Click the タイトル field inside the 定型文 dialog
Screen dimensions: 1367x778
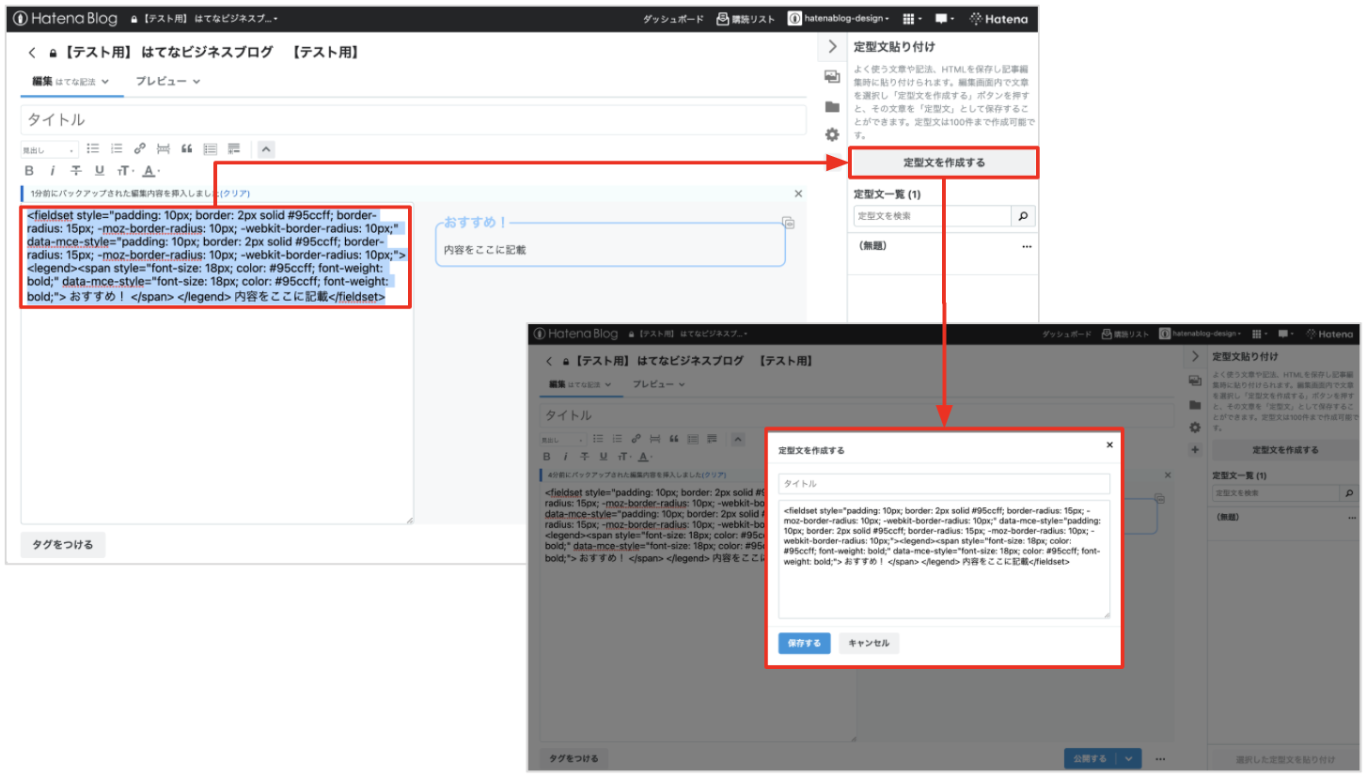tap(944, 484)
